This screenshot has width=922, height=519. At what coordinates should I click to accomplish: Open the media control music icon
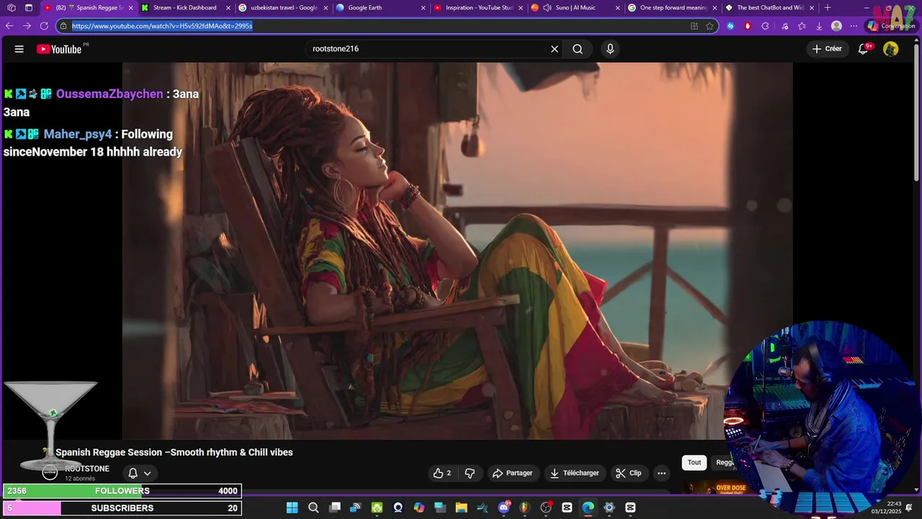click(784, 26)
